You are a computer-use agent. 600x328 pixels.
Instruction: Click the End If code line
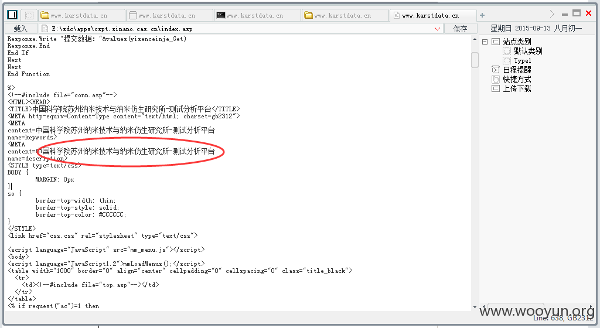click(18, 53)
